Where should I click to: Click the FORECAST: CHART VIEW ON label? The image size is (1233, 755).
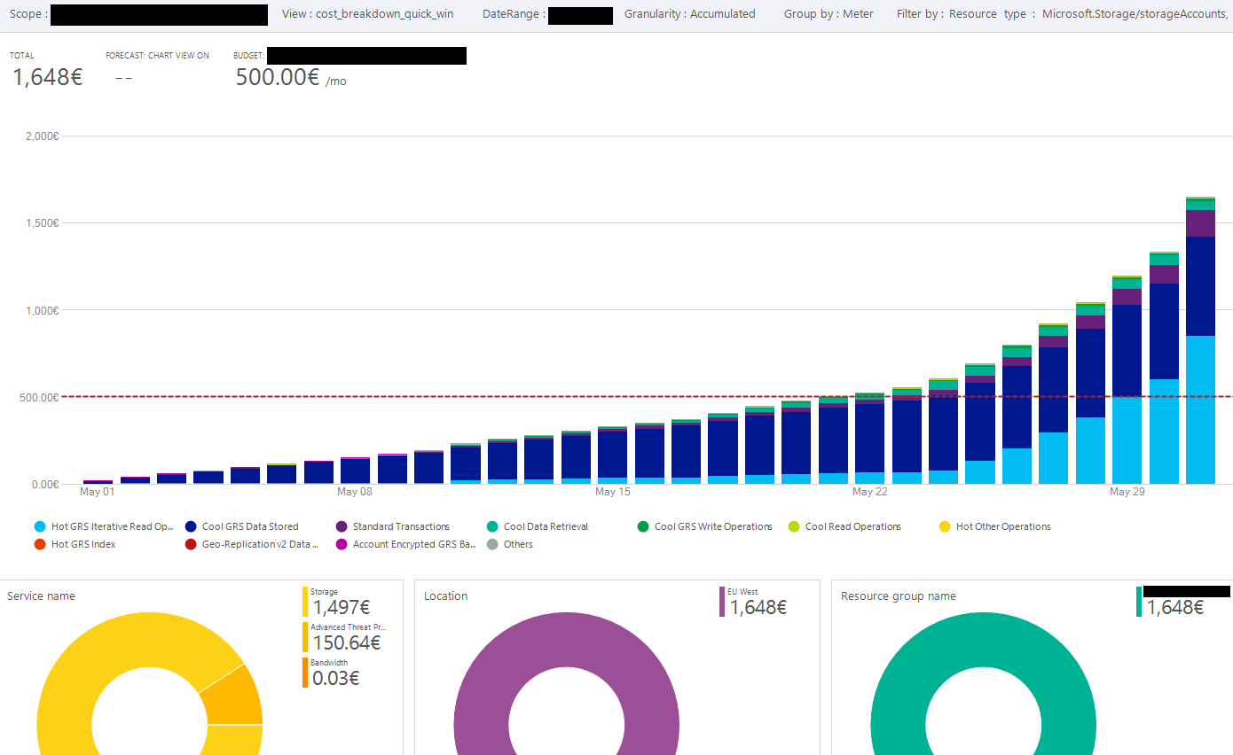pos(157,56)
